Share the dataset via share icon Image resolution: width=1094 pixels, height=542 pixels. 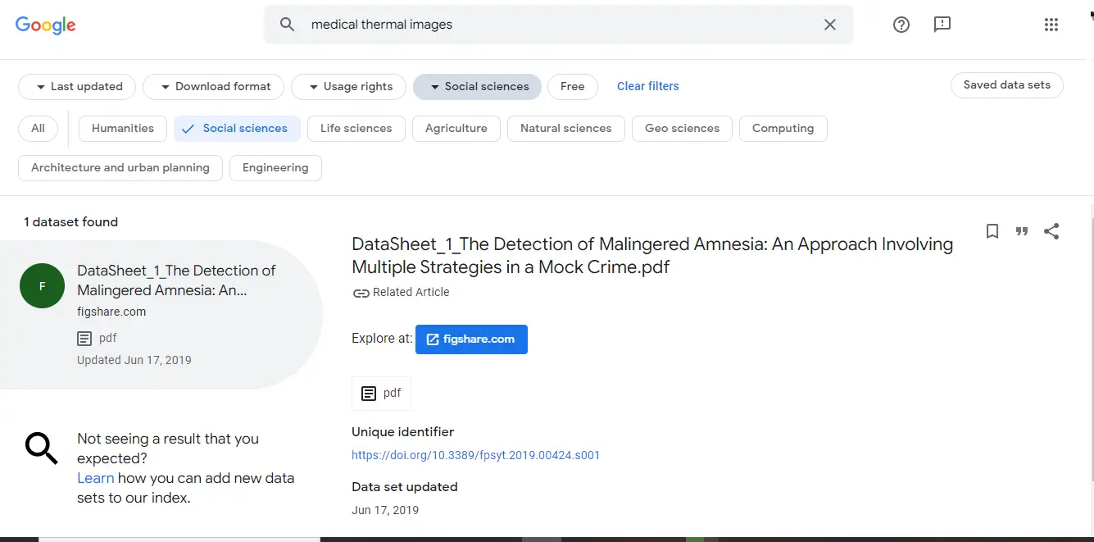pos(1051,231)
